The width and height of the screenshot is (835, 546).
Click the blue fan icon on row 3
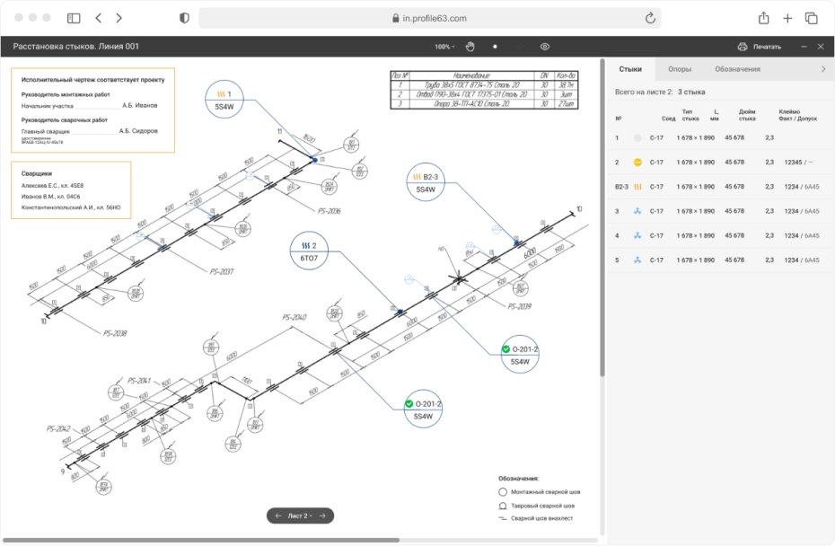point(637,212)
